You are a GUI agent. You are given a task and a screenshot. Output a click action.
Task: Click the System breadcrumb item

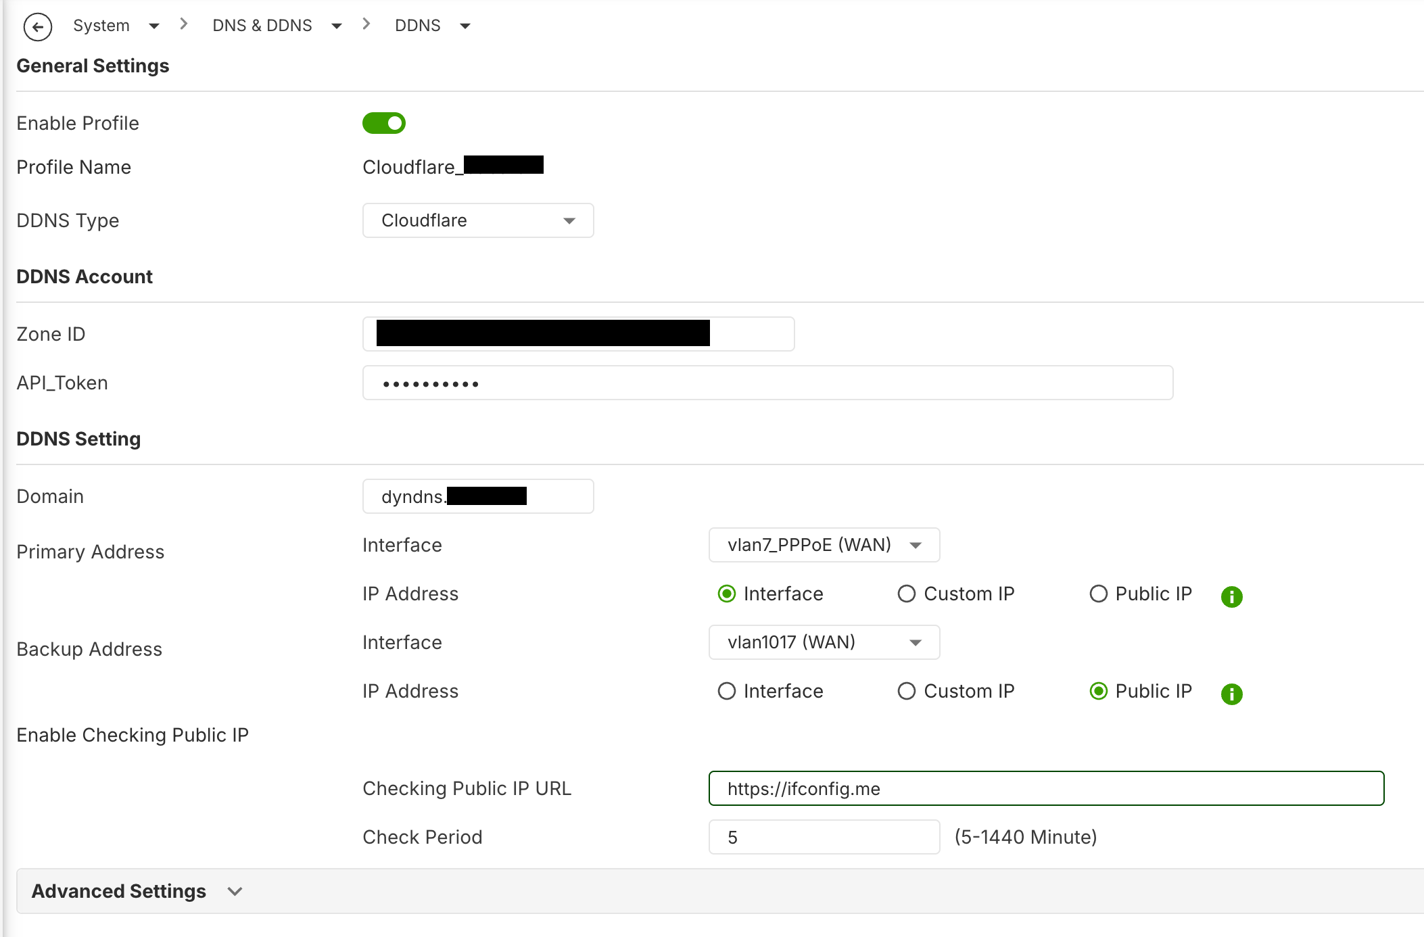[101, 26]
